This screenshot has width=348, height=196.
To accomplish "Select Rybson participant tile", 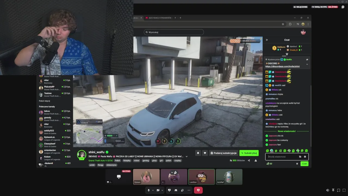I will [146, 177].
